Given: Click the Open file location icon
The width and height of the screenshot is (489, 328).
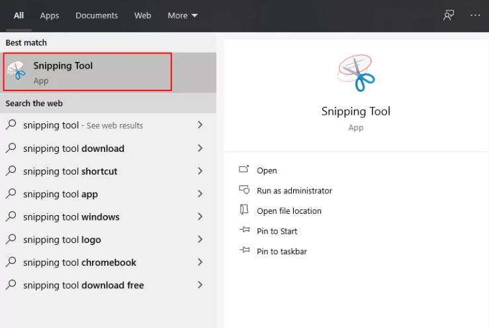Looking at the screenshot, I should (x=244, y=210).
